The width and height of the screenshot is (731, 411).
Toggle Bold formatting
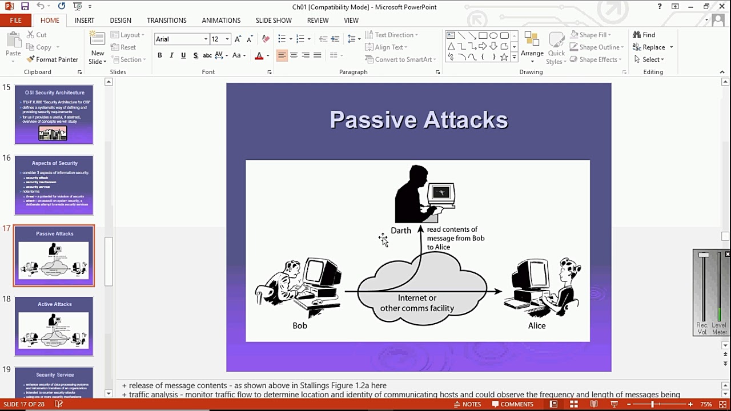(159, 55)
